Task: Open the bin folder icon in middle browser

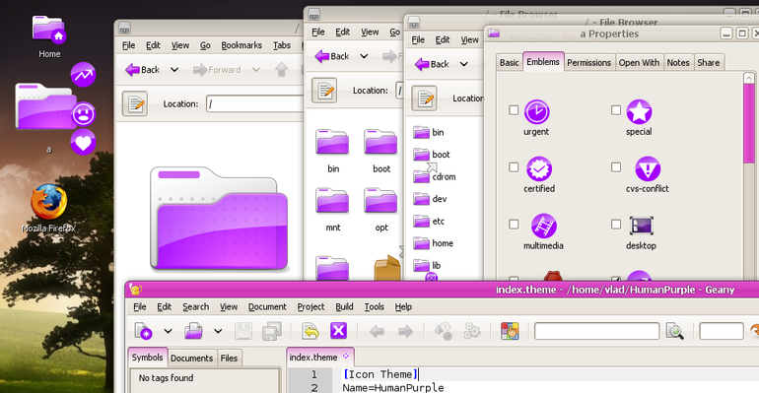Action: pyautogui.click(x=332, y=142)
